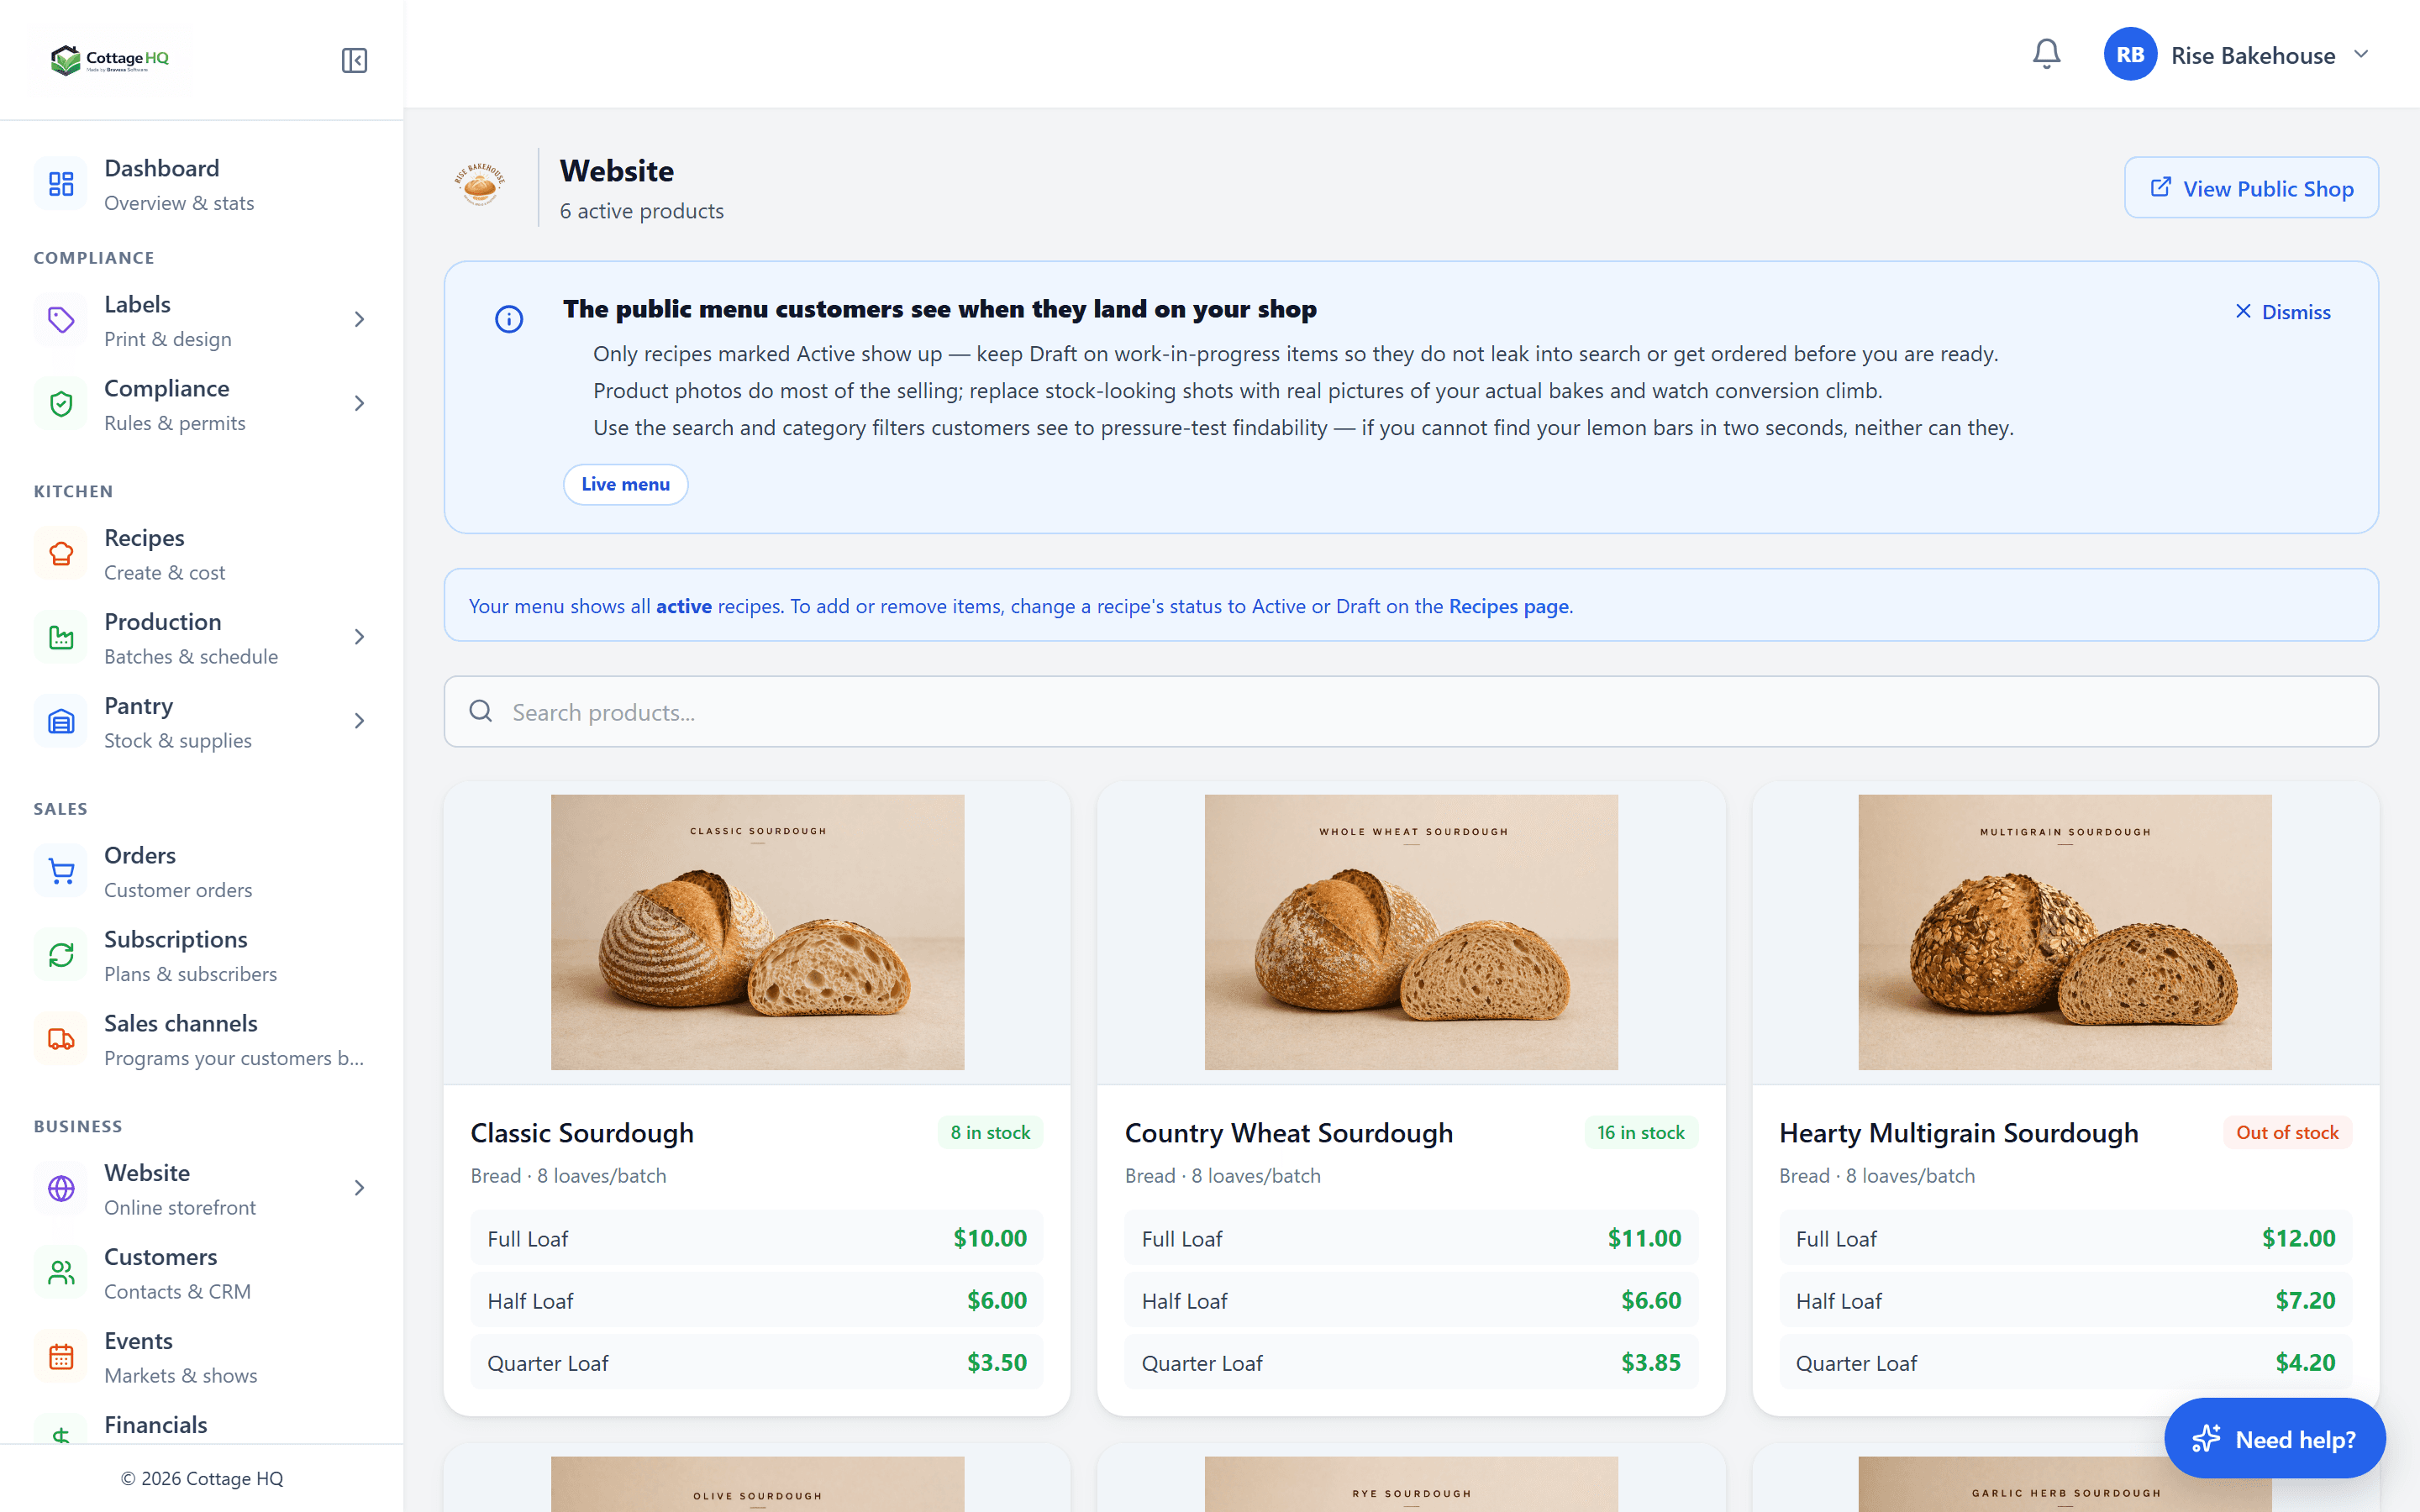This screenshot has height=1512, width=2420.
Task: Select Multigrain Full Loaf $12.00 row
Action: click(x=2065, y=1239)
